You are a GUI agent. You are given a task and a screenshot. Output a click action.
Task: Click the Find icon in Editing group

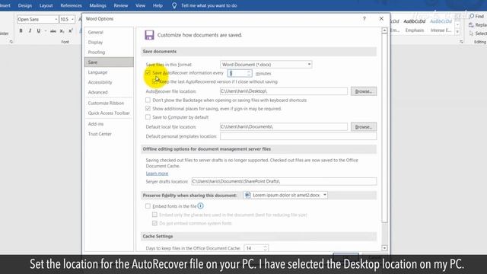[472, 16]
